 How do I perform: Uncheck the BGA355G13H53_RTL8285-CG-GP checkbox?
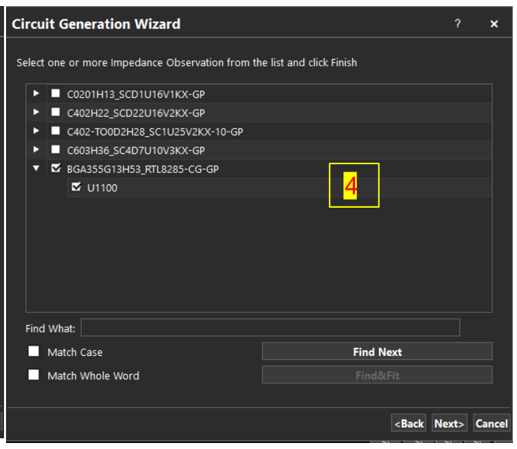pyautogui.click(x=56, y=168)
